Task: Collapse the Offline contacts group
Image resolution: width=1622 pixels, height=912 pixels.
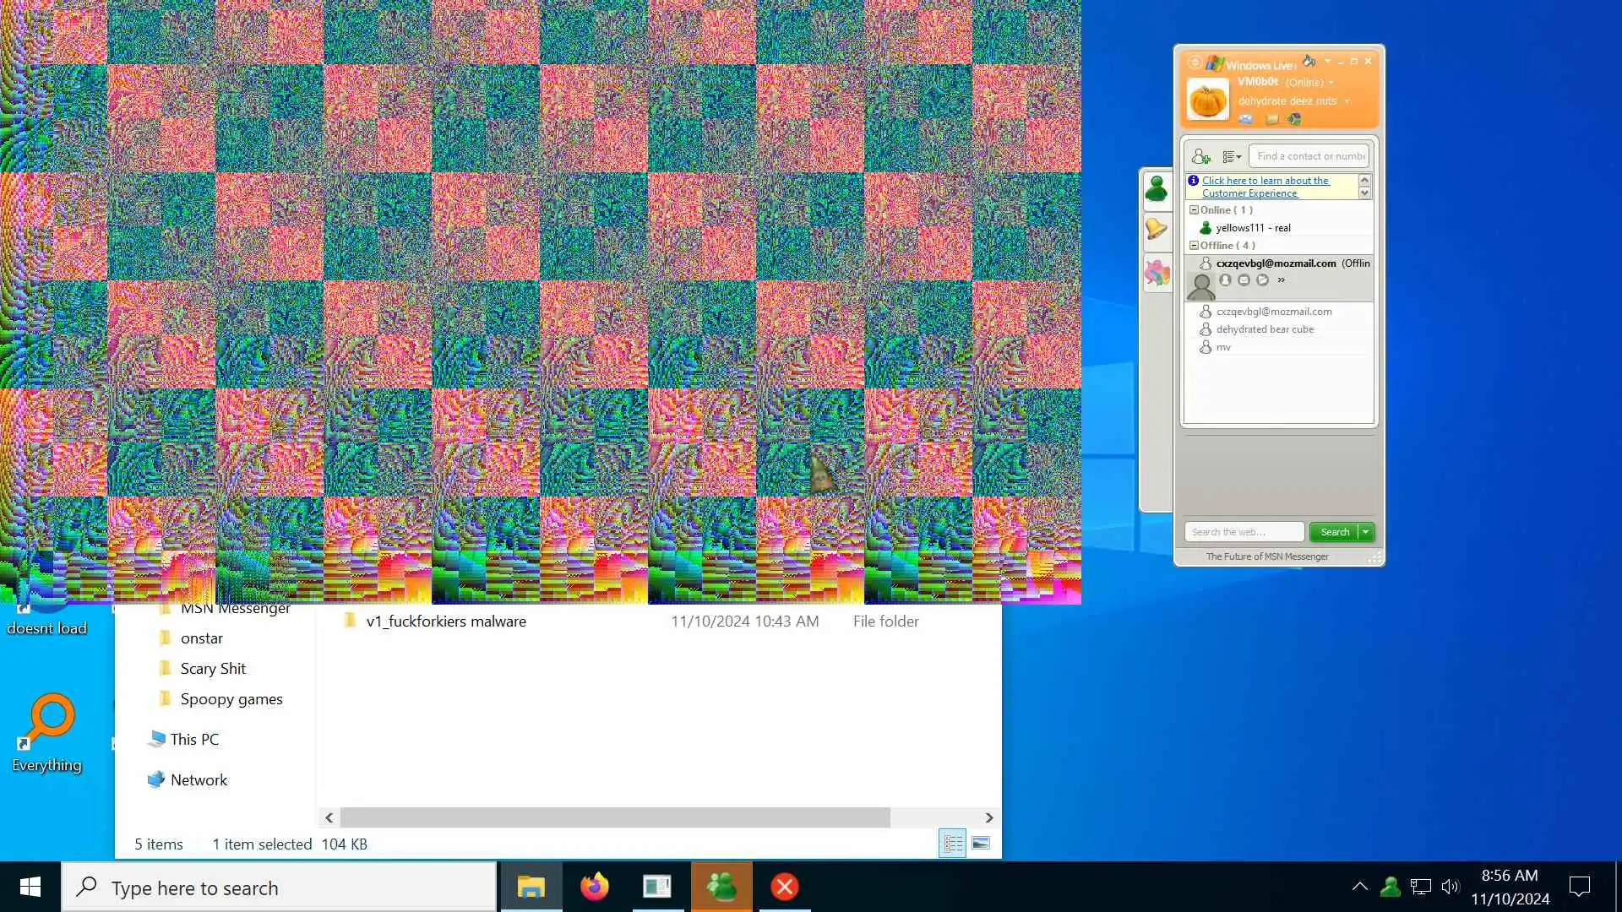Action: 1194,246
